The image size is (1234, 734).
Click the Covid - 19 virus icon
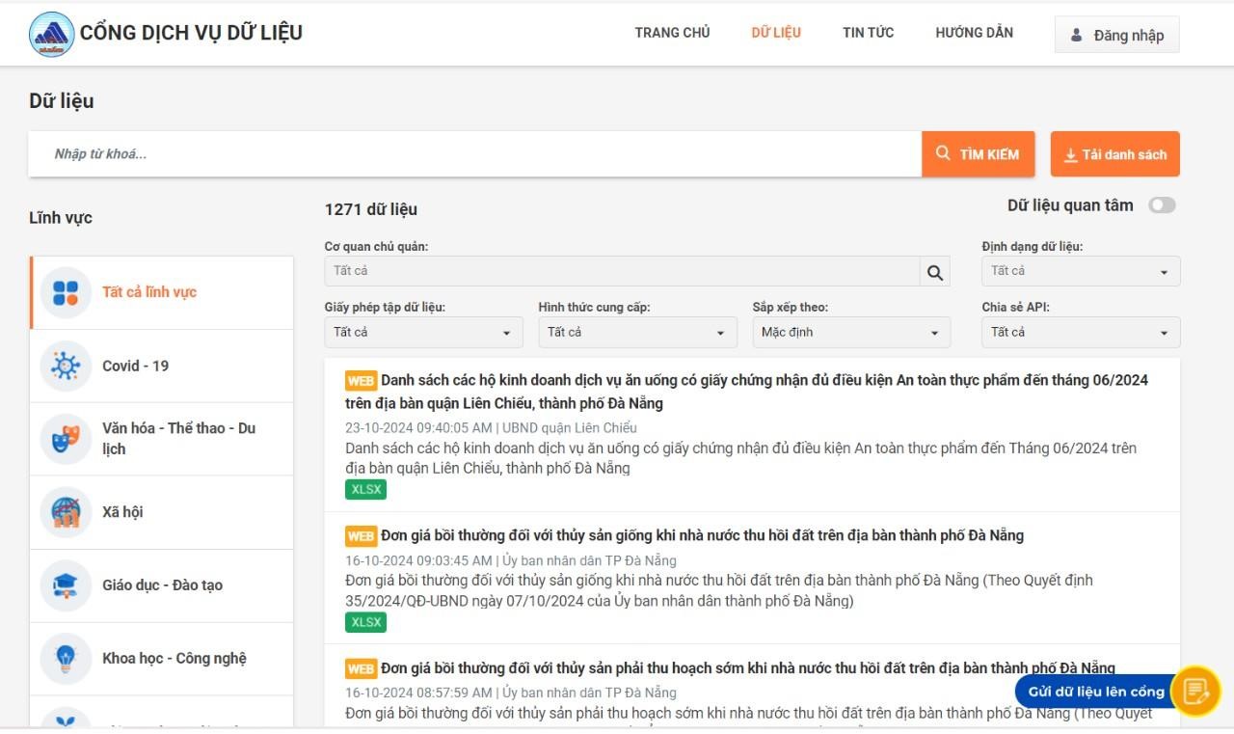point(66,366)
